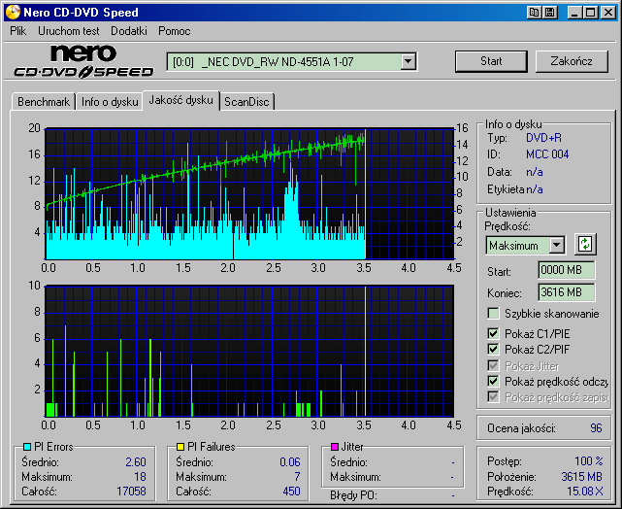Click the yellow PI Failures color swatch

coord(180,447)
